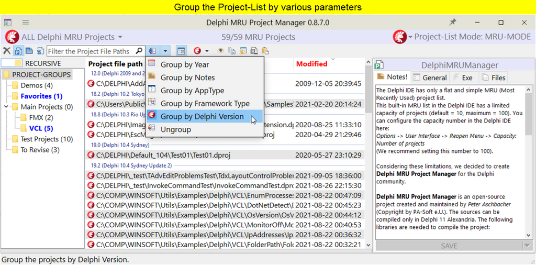This screenshot has height=265, width=536.
Task: Collapse the Main Projects tree node
Action: [x=6, y=107]
